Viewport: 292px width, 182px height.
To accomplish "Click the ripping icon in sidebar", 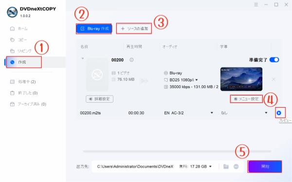I will tap(12, 51).
